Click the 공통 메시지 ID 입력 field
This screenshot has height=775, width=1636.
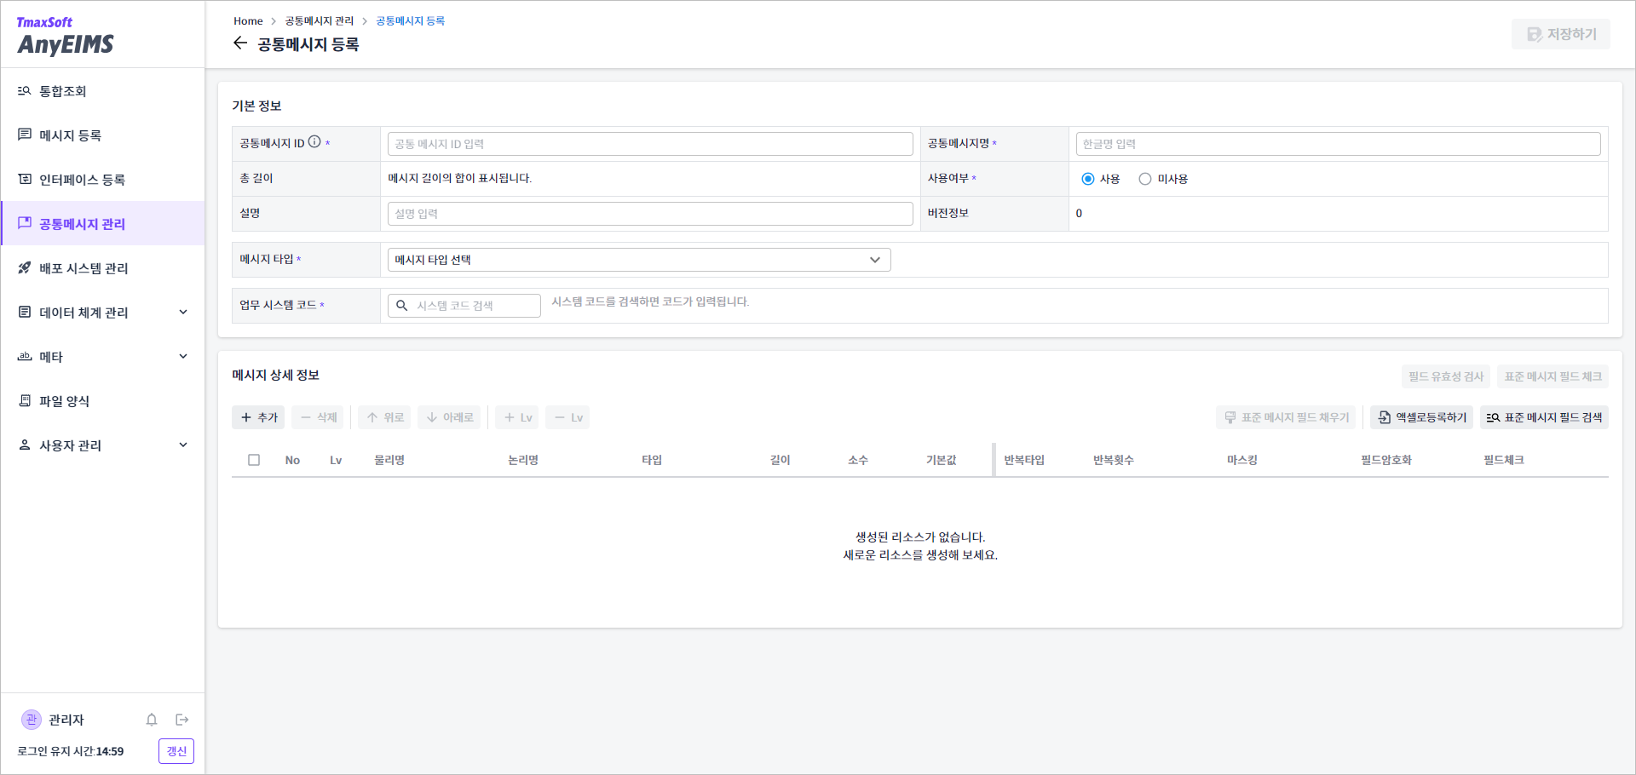tap(650, 144)
